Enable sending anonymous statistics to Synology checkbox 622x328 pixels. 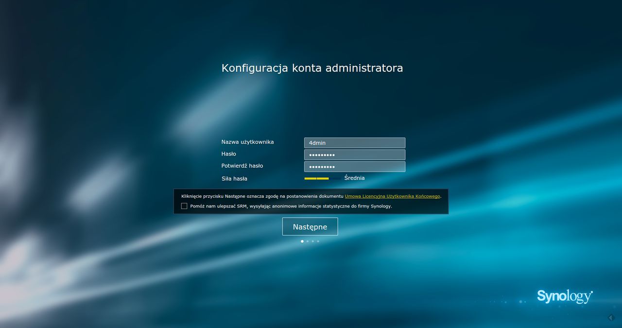pos(184,206)
